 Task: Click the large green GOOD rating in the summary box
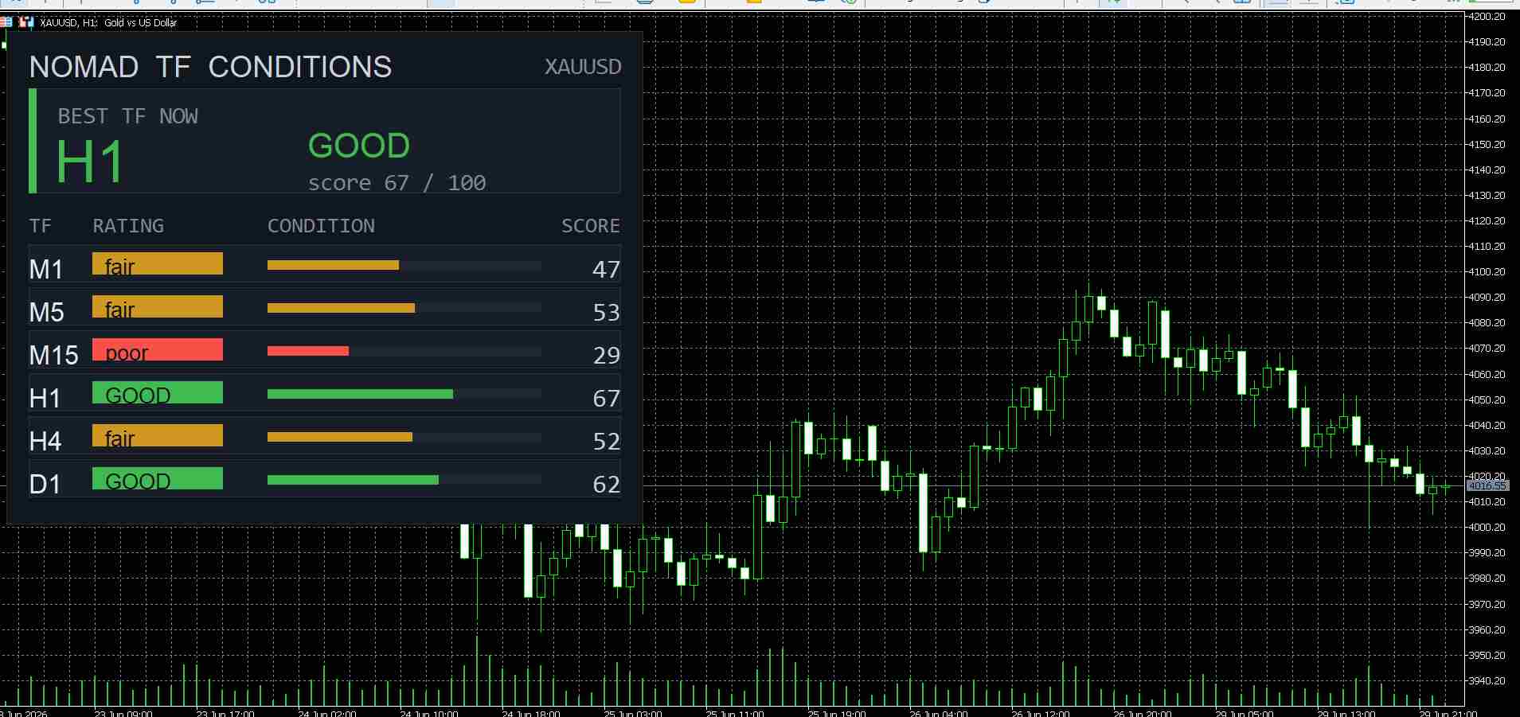click(x=359, y=146)
